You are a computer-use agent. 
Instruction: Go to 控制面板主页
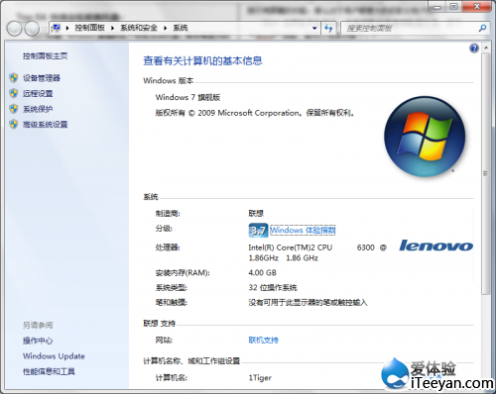pyautogui.click(x=46, y=56)
